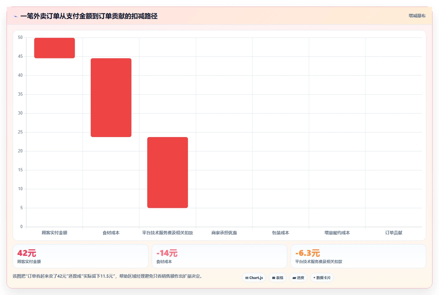Click the caption text starting 该图把

click(108, 276)
